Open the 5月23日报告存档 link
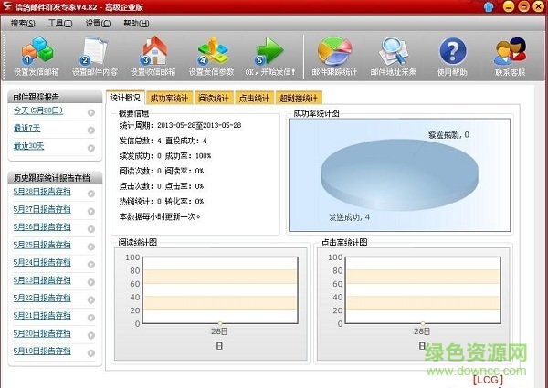This screenshot has width=548, height=388. [x=42, y=280]
